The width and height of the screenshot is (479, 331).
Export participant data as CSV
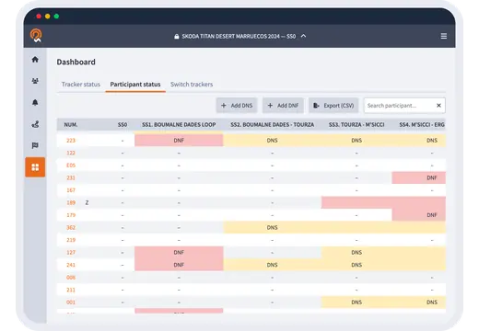[x=333, y=106]
